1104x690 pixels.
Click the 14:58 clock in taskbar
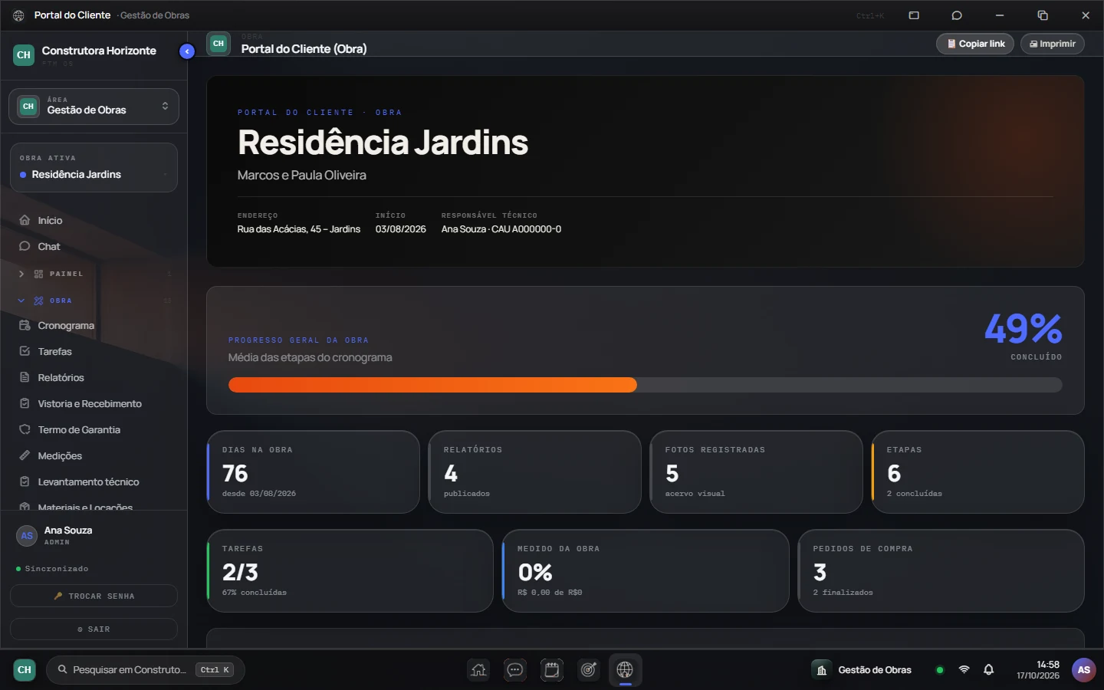coord(1048,665)
